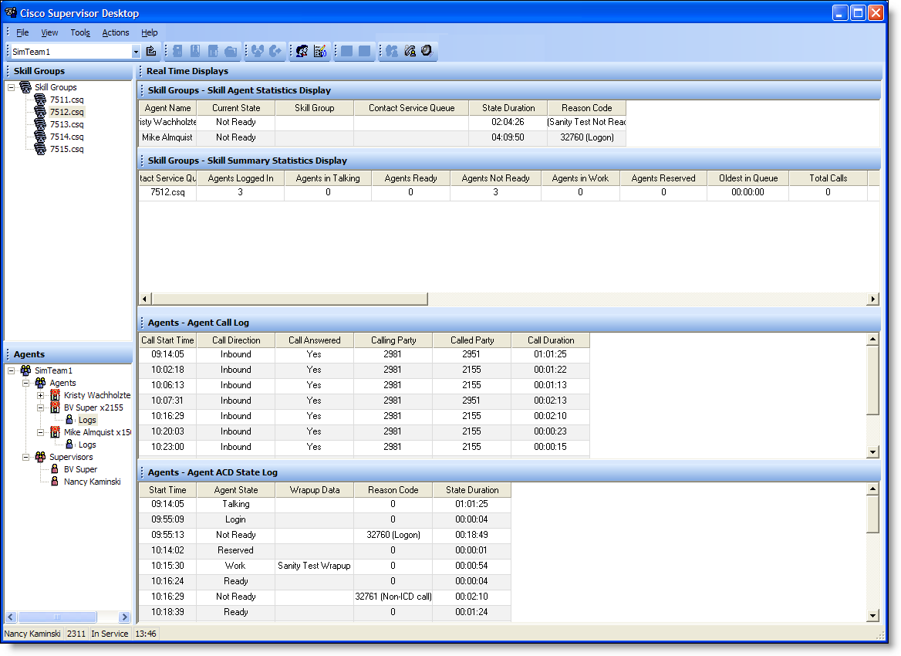Select the 7512.csq skill group
The image size is (901, 656).
[66, 112]
